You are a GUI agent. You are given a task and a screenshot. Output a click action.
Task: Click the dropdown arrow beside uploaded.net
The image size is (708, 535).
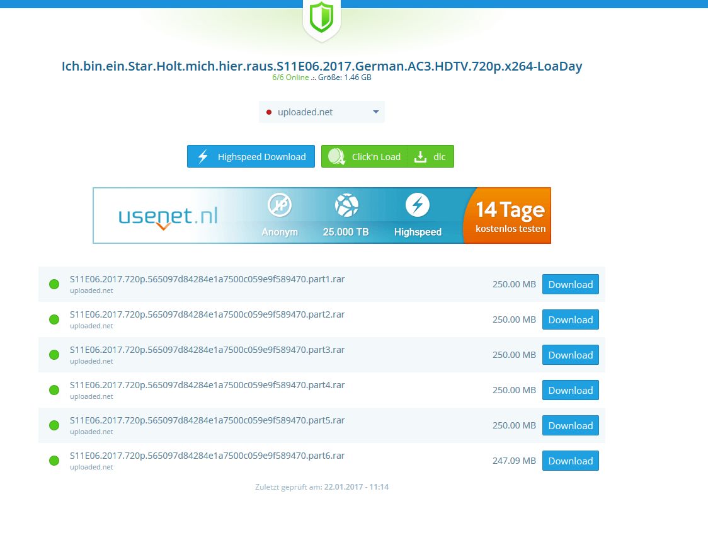click(x=375, y=112)
